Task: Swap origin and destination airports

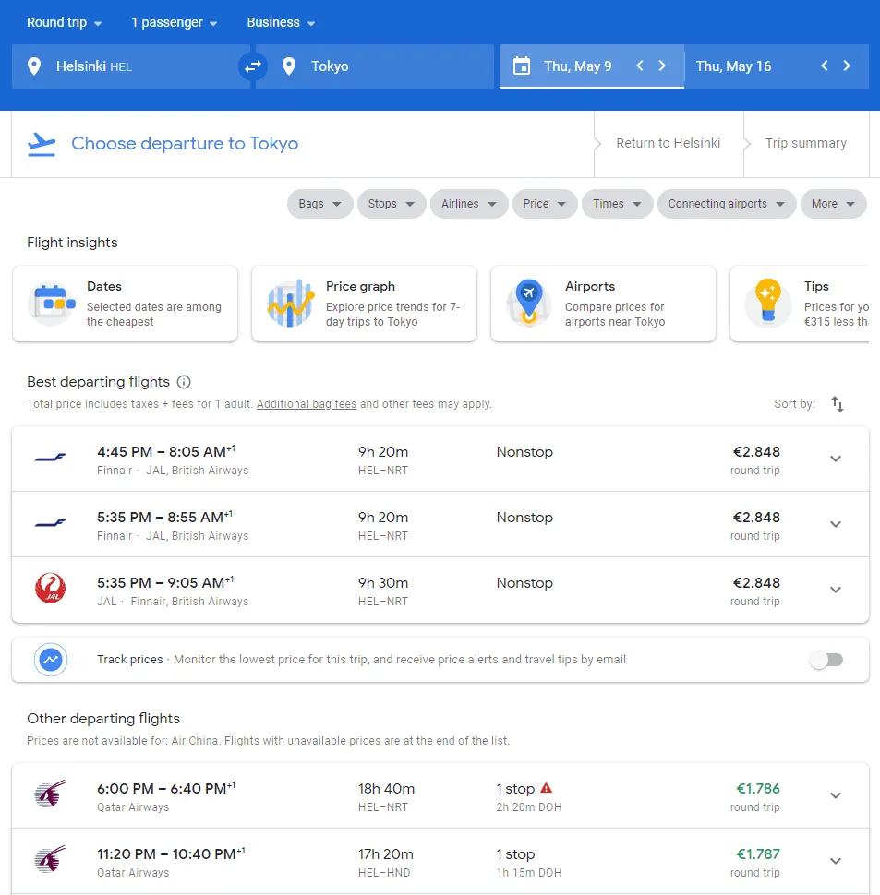Action: coord(252,66)
